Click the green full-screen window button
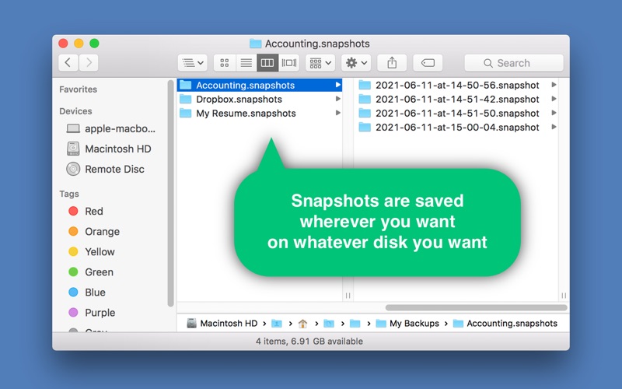This screenshot has width=622, height=389. pyautogui.click(x=94, y=43)
